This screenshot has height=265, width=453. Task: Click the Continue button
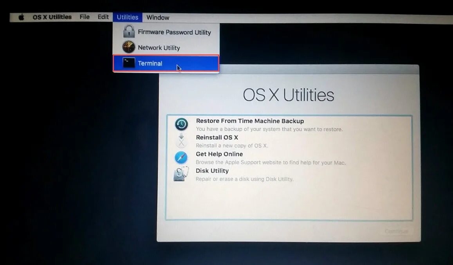396,231
